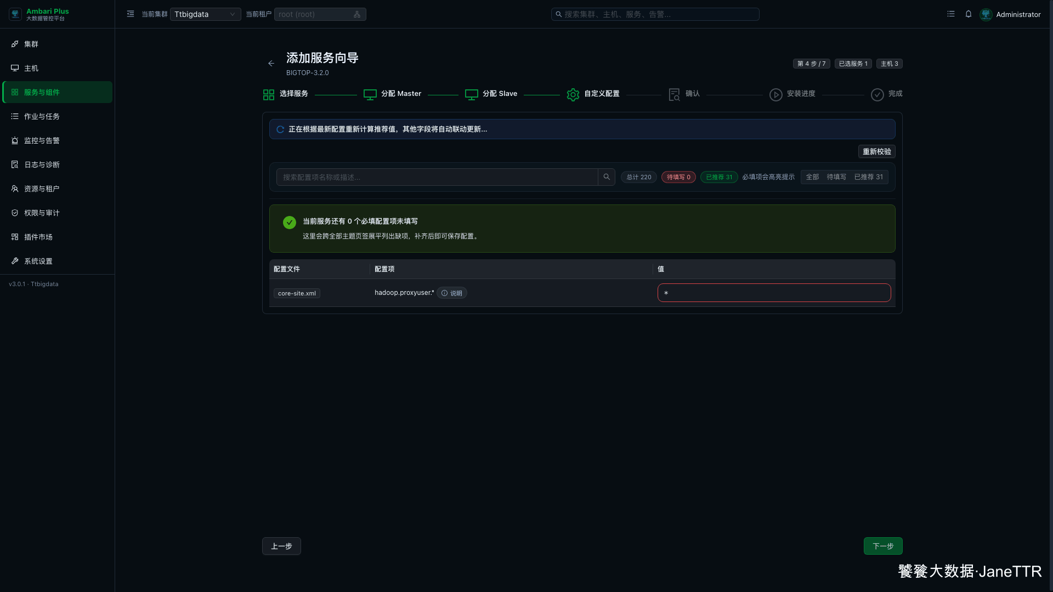Click the v3.0.1 · Ttbigdata version text

click(x=33, y=284)
